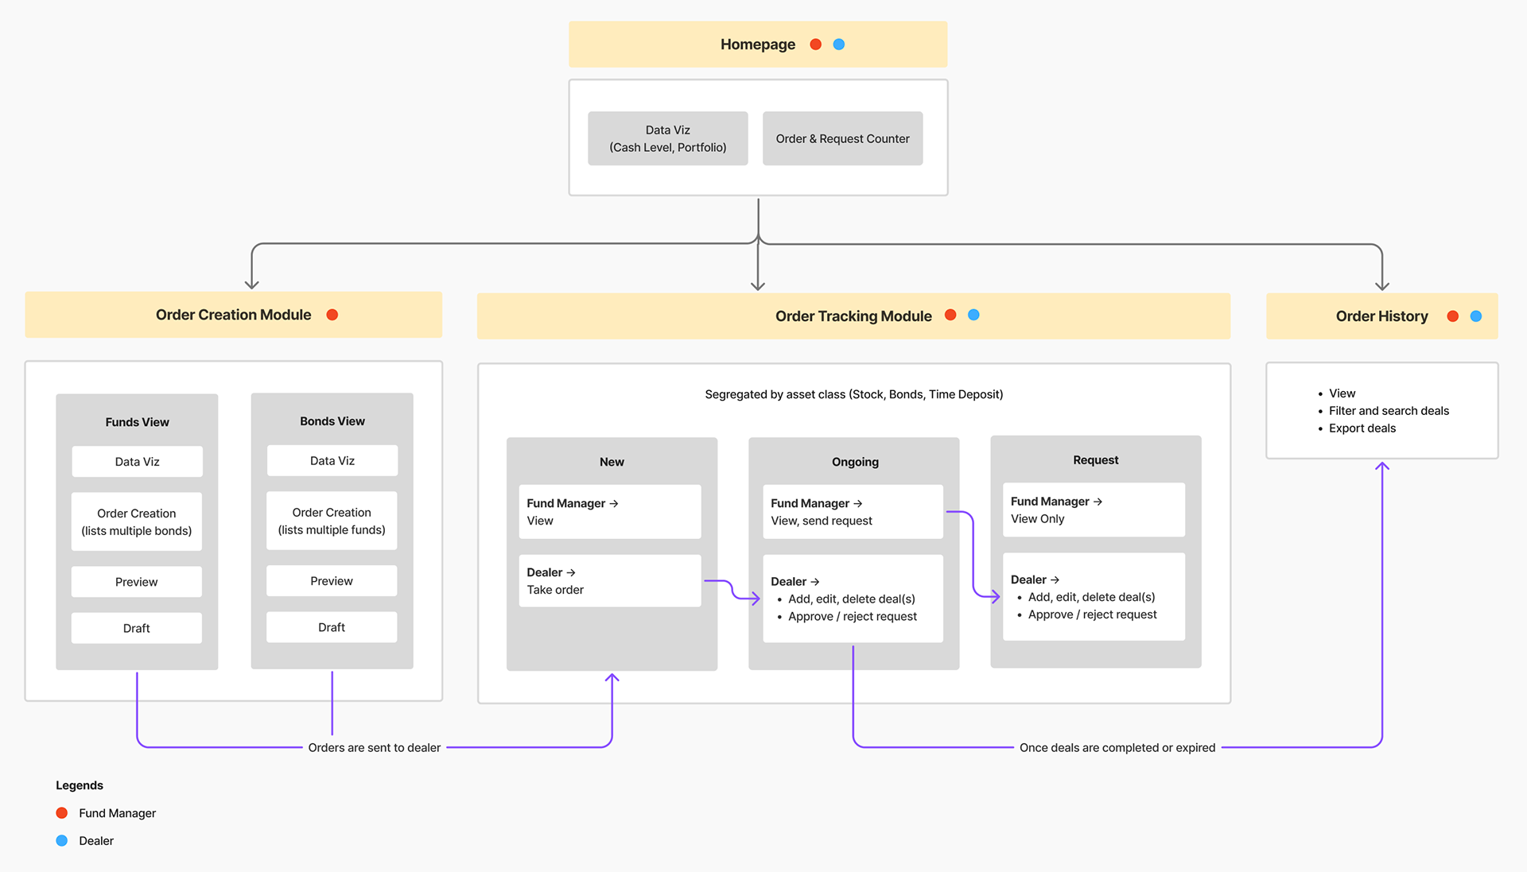Screen dimensions: 1527x872
Task: Click the blue Dealer legend dot
Action: (62, 840)
